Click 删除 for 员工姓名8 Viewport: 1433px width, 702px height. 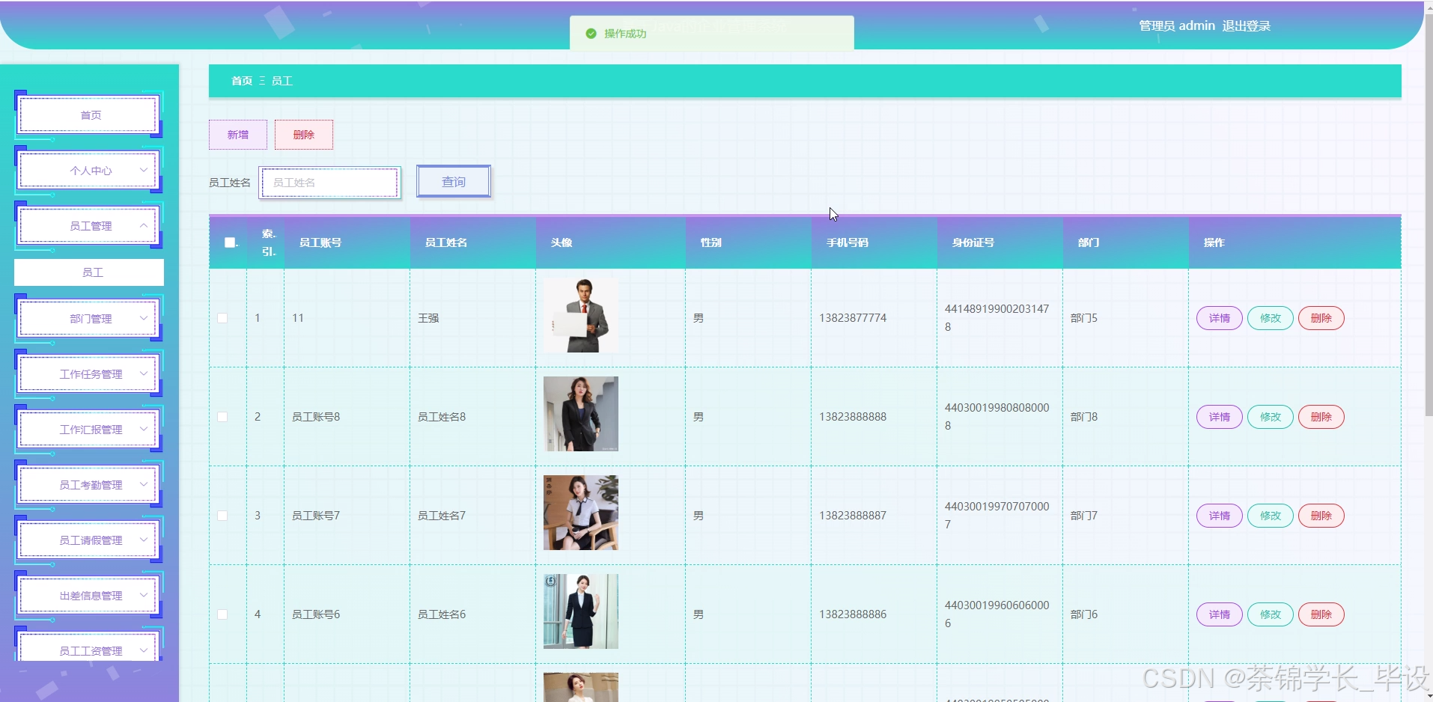tap(1321, 417)
